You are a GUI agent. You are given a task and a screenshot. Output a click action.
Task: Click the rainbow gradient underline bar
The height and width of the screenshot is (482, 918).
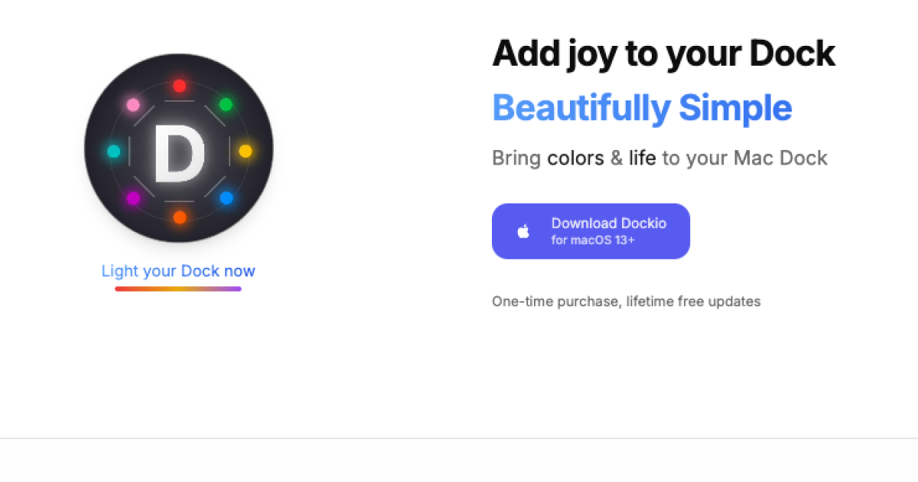[x=177, y=289]
